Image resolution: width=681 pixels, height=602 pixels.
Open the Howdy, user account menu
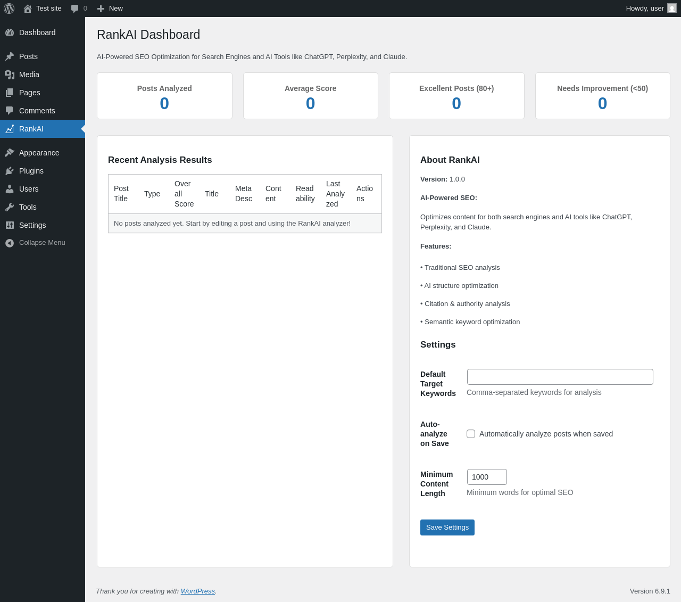[651, 9]
